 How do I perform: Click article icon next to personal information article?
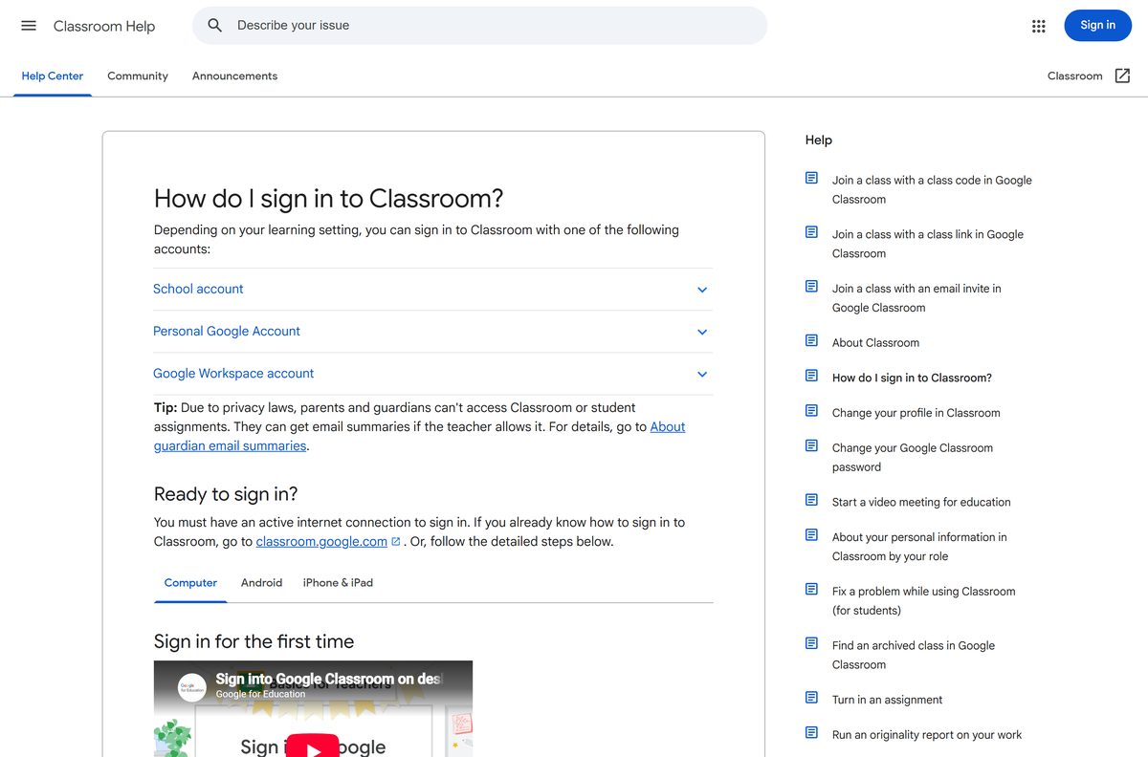tap(812, 535)
